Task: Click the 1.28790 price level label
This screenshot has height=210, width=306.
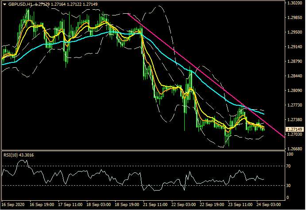Action: pyautogui.click(x=294, y=61)
